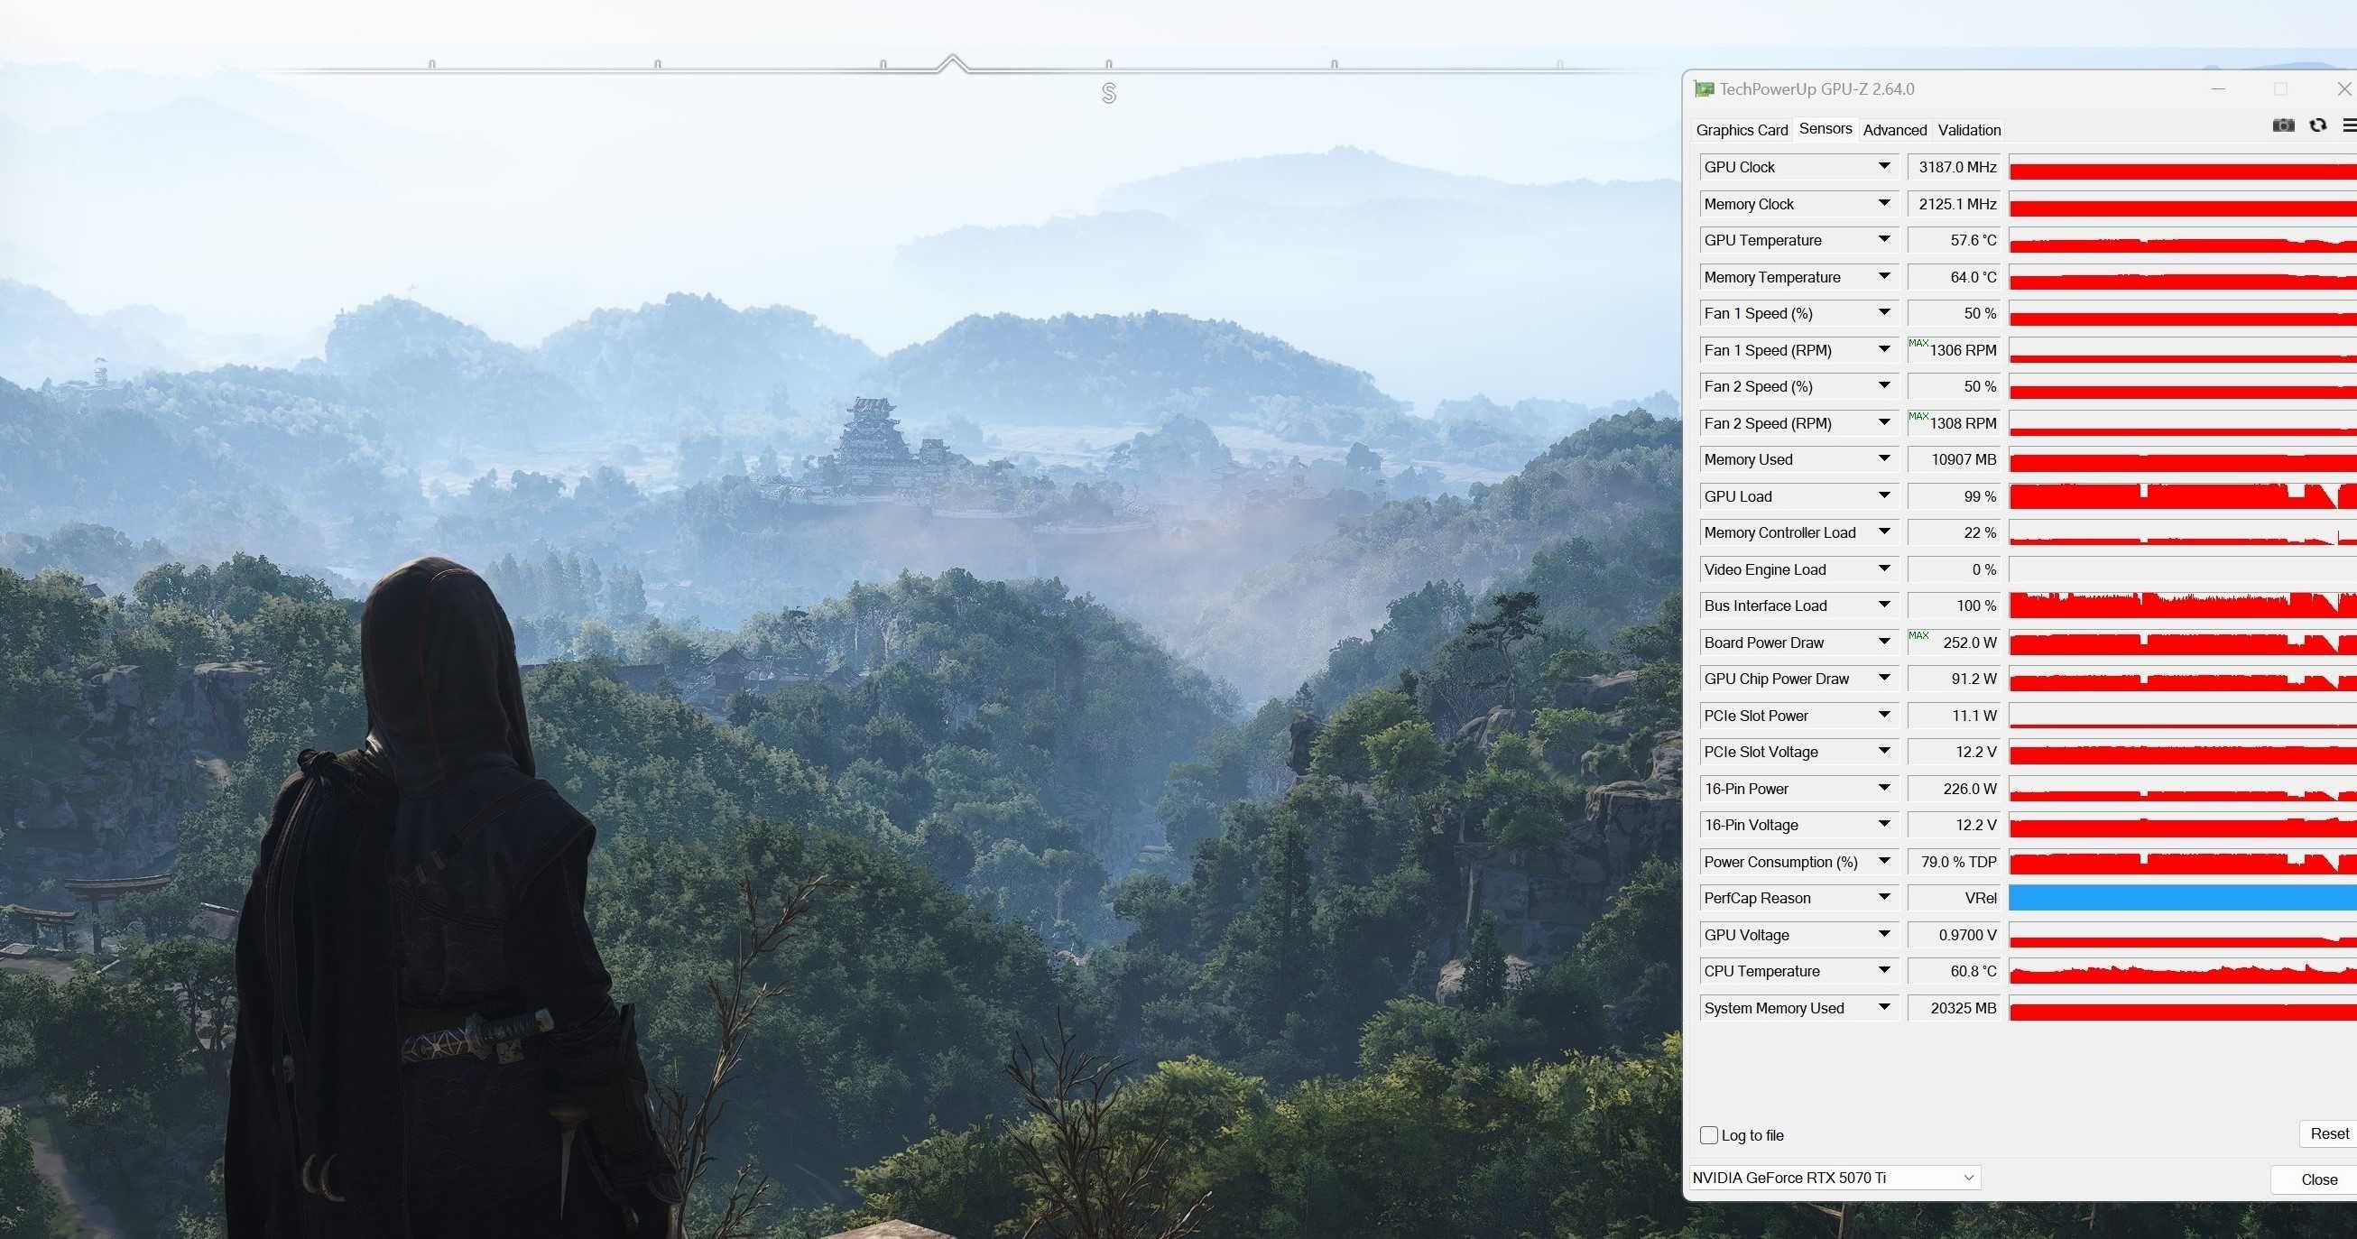Click the 252.0 W board power value
The width and height of the screenshot is (2357, 1239).
coord(1955,642)
